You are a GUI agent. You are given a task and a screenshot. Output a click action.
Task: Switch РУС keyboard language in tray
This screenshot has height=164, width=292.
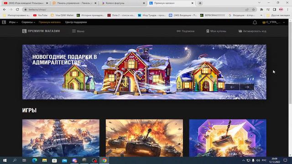tap(264, 160)
